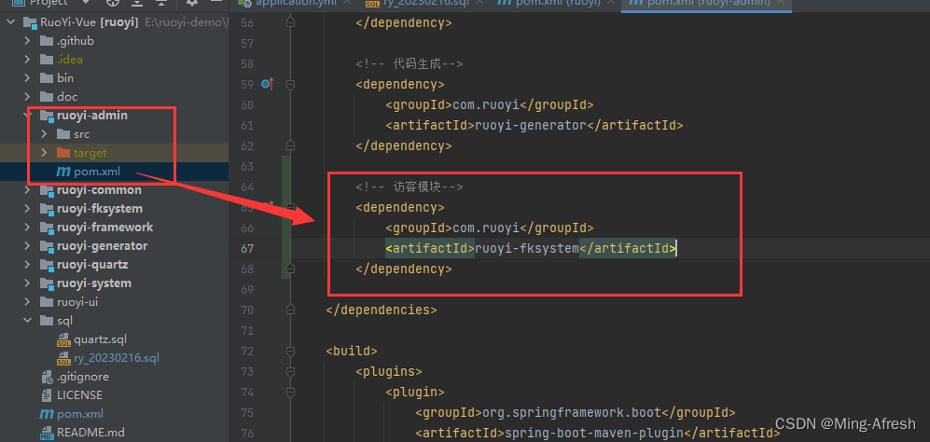
Task: Click line 70 closing dependencies tag in editor
Action: coord(381,310)
